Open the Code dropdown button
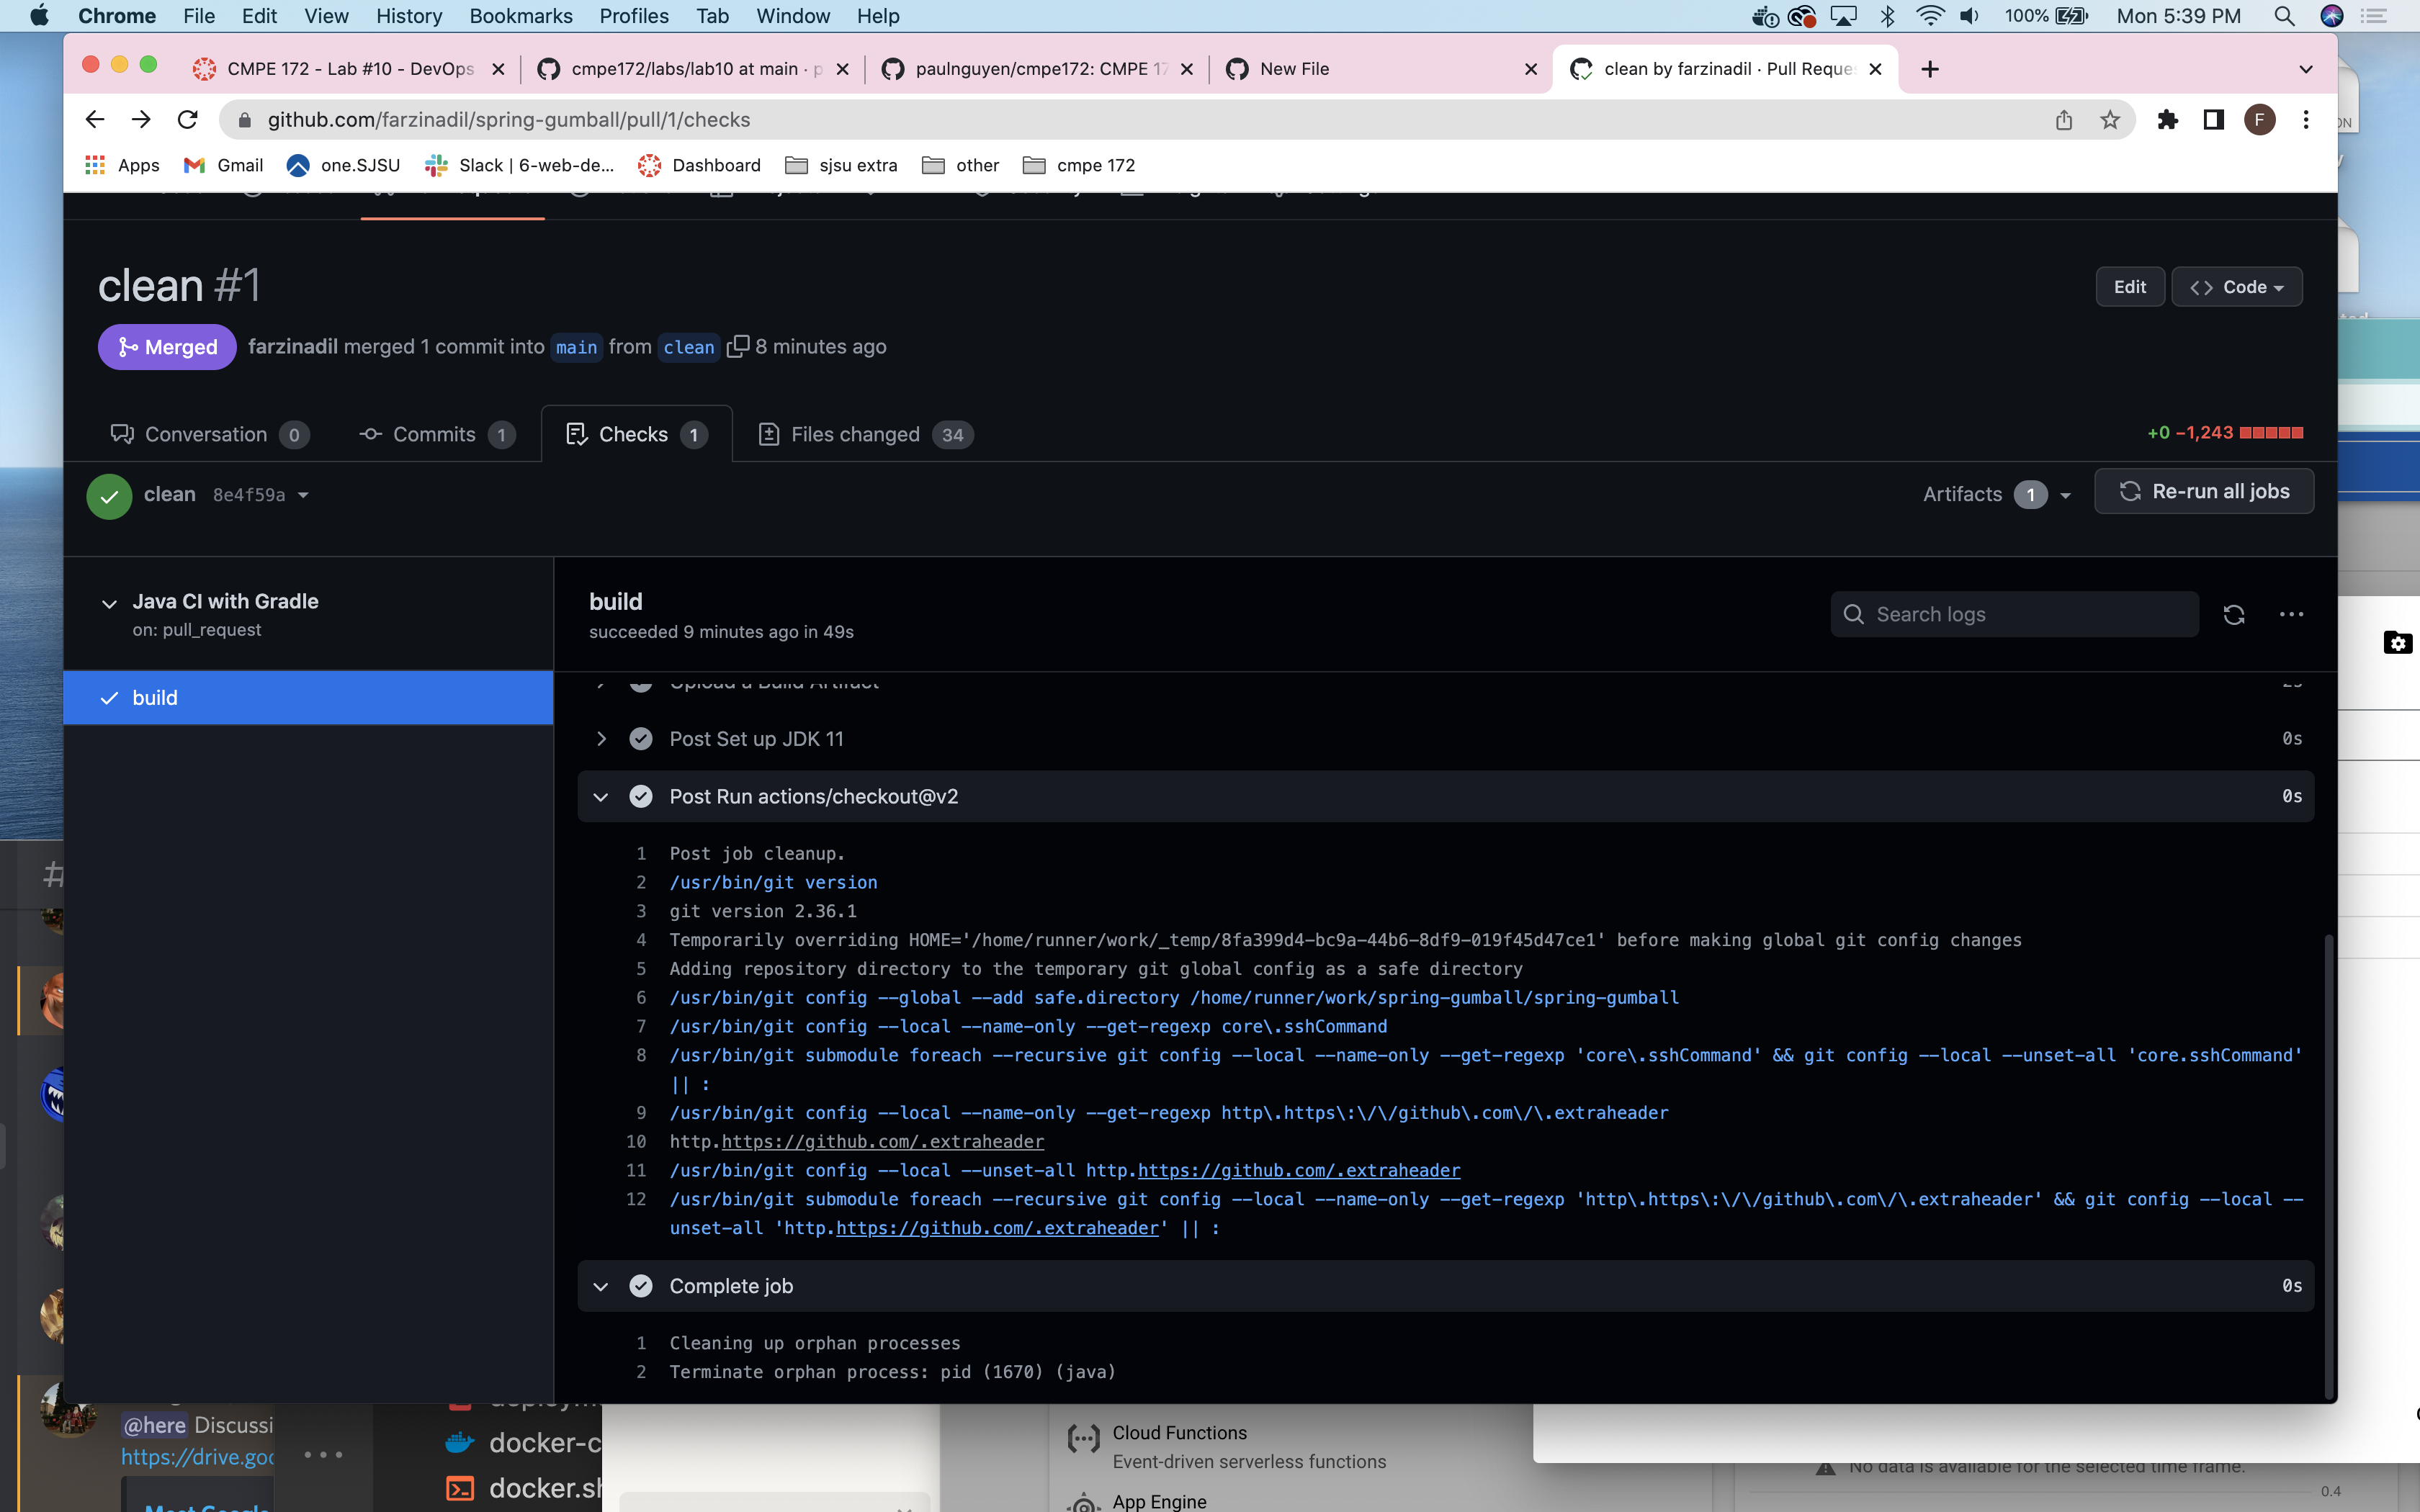This screenshot has width=2420, height=1512. tap(2236, 287)
